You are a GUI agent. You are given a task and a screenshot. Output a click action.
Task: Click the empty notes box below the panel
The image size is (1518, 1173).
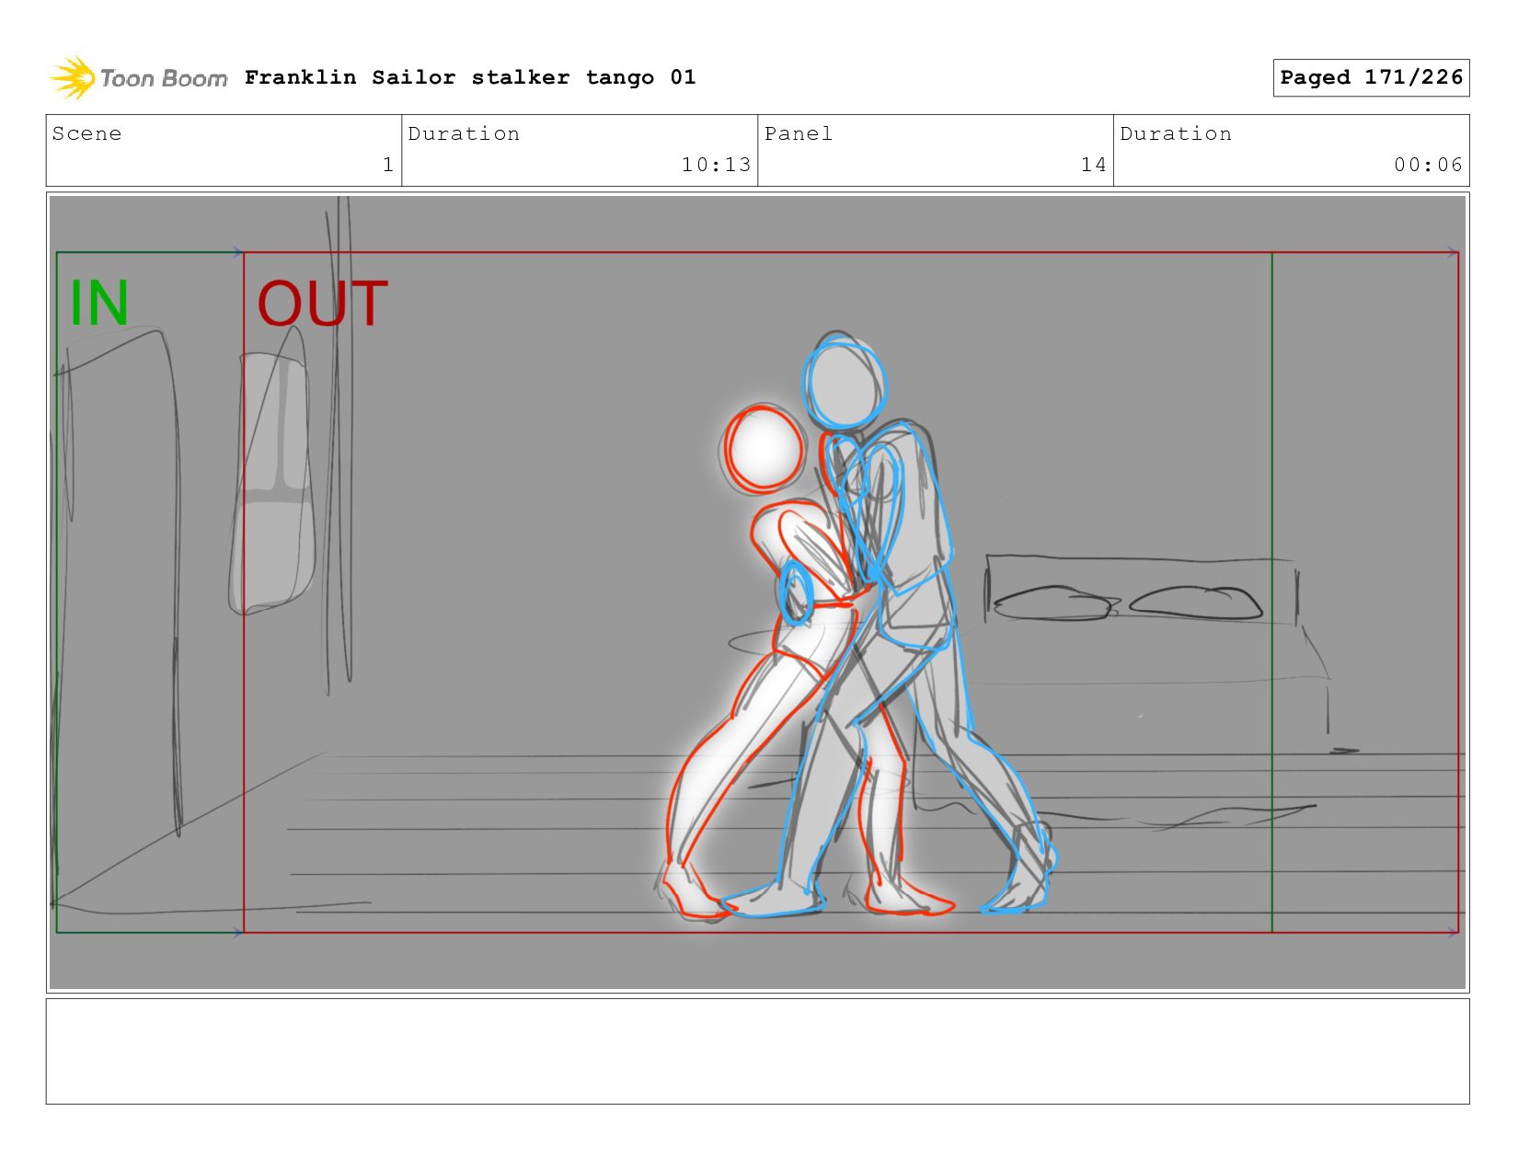pos(757,1052)
